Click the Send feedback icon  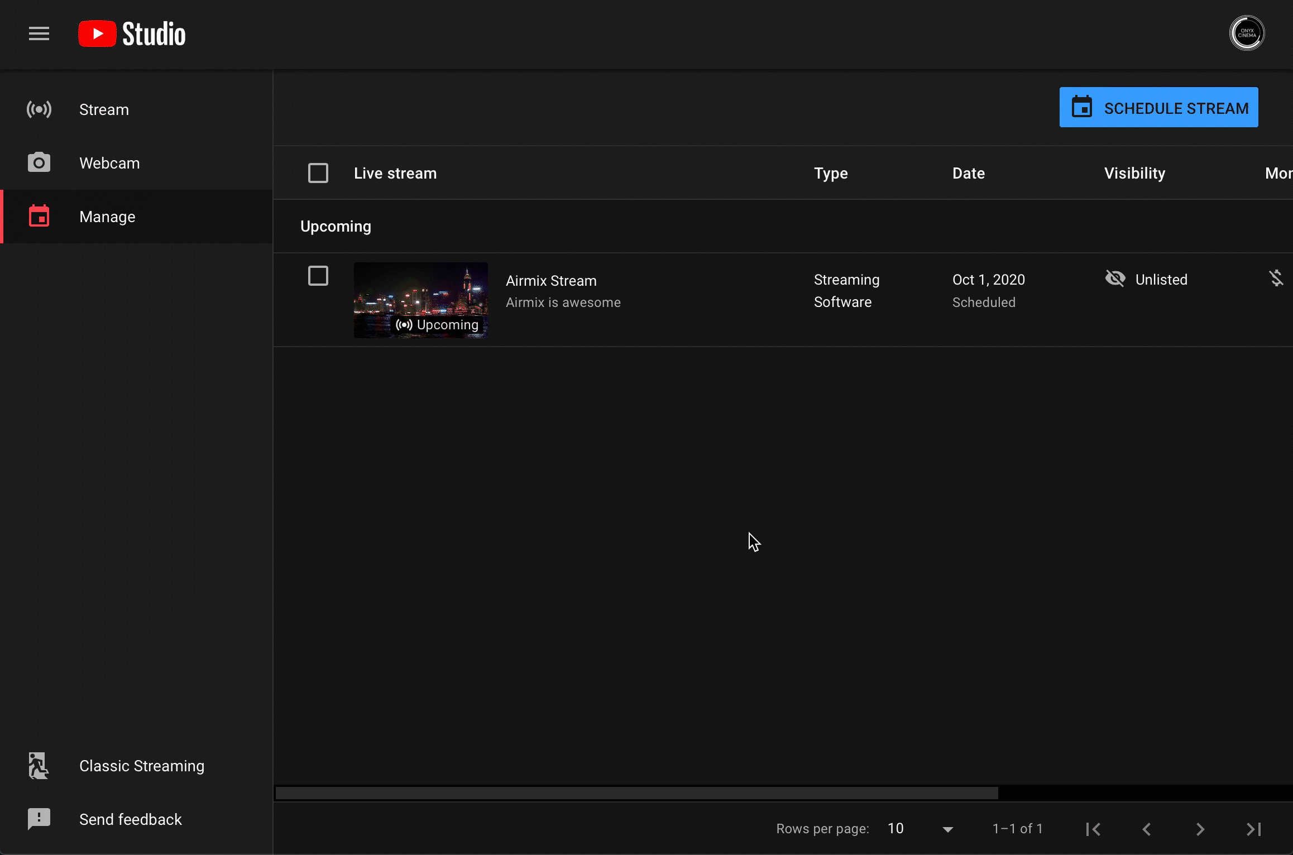(x=39, y=819)
